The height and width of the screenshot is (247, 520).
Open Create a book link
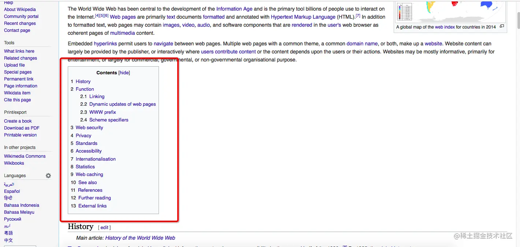click(x=18, y=121)
